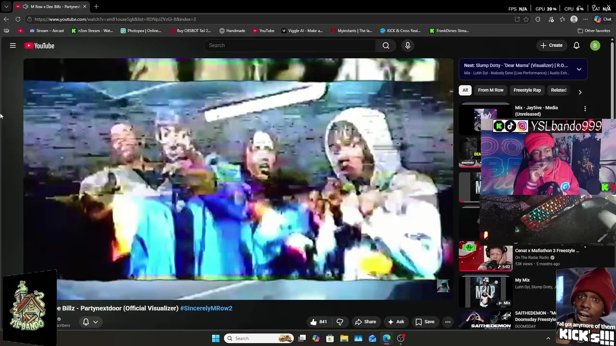Open the Photopea Online bookmark
Screen dimensions: 616x346
click(141, 31)
